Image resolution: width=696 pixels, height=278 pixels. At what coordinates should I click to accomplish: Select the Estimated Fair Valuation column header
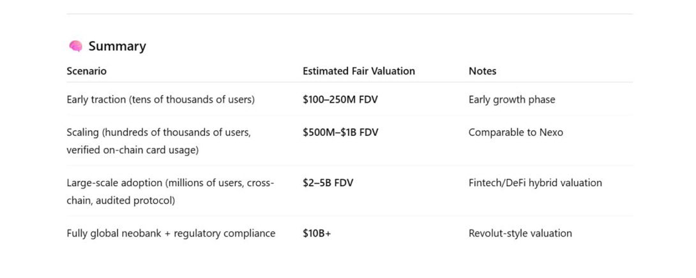[x=358, y=71]
